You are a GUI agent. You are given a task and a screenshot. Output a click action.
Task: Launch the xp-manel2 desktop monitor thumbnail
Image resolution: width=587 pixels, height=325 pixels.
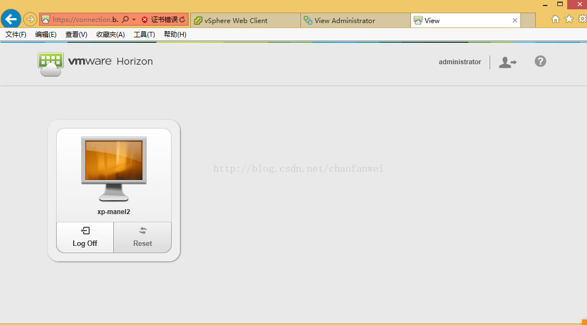coord(114,169)
